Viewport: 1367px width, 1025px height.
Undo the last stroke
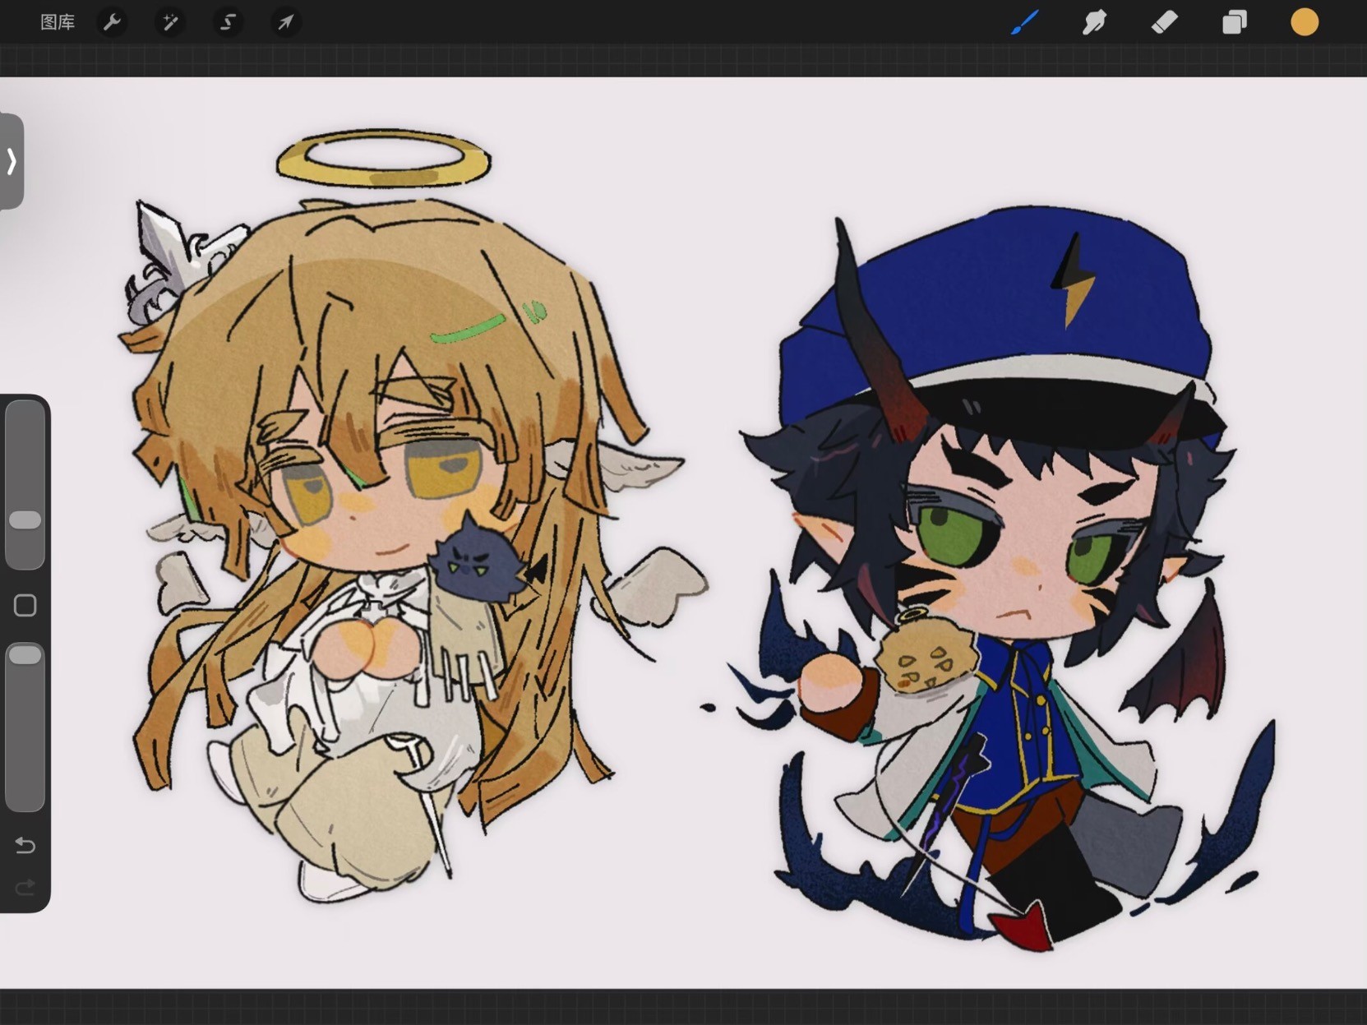(25, 845)
